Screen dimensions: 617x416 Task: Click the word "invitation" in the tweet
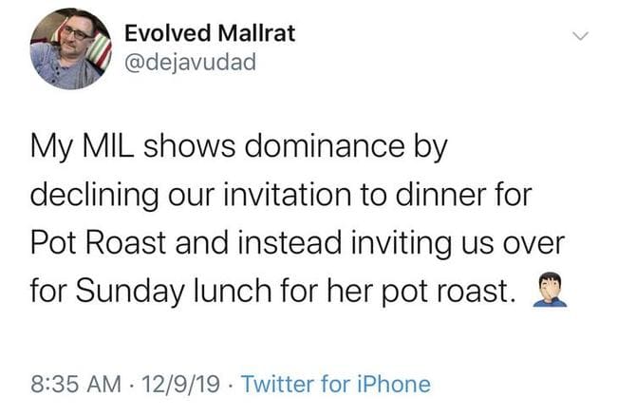(x=288, y=194)
